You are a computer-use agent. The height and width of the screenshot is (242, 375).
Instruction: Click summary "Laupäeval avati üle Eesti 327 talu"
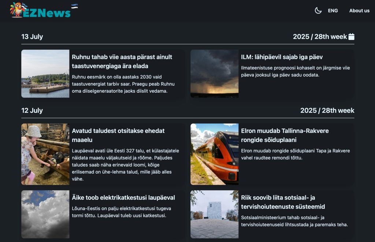point(126,165)
